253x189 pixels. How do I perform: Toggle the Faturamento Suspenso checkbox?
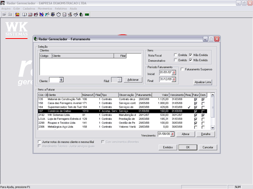(183, 69)
